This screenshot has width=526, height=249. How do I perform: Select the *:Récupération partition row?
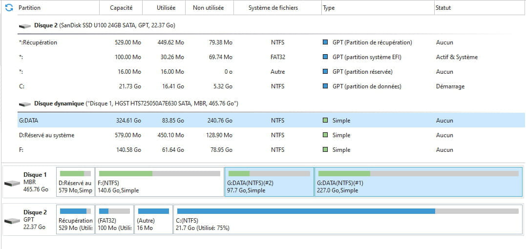[271, 42]
